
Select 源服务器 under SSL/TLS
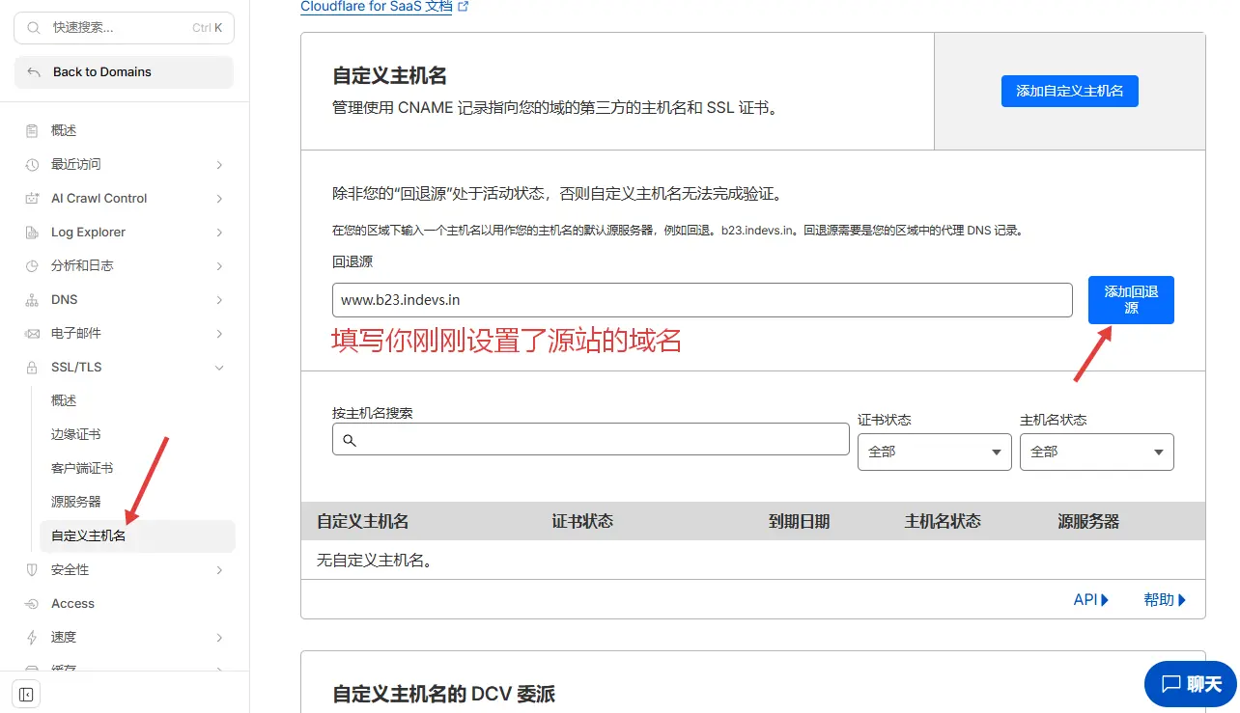(x=83, y=502)
